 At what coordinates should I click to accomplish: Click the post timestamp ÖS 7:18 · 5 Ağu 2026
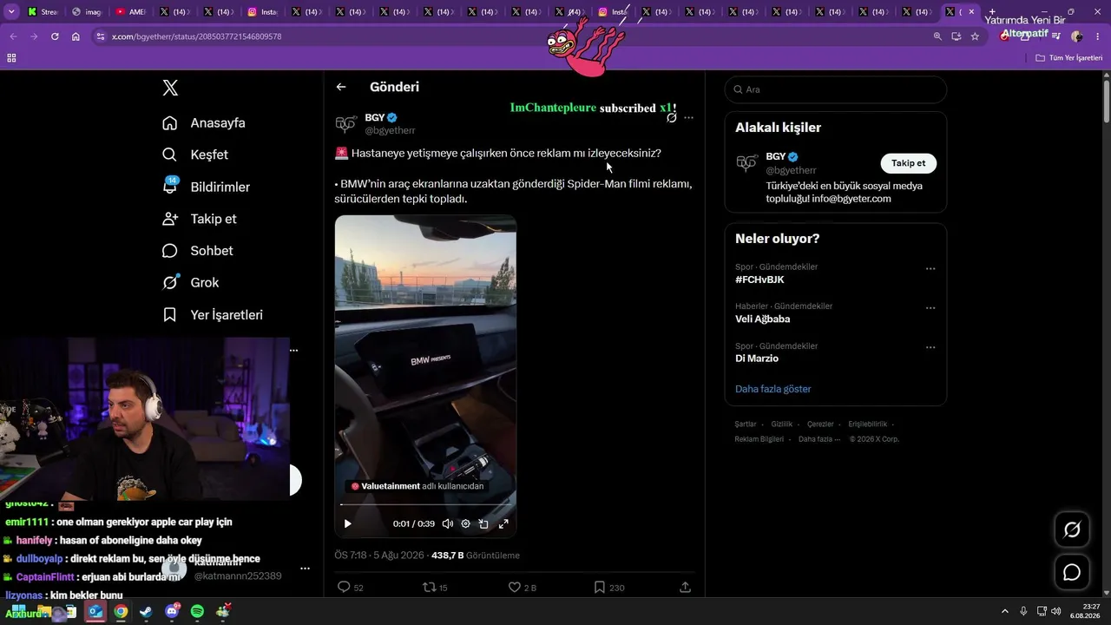coord(379,556)
